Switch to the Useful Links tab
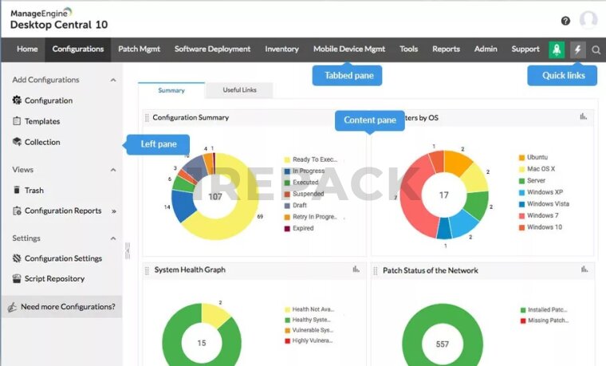 239,90
